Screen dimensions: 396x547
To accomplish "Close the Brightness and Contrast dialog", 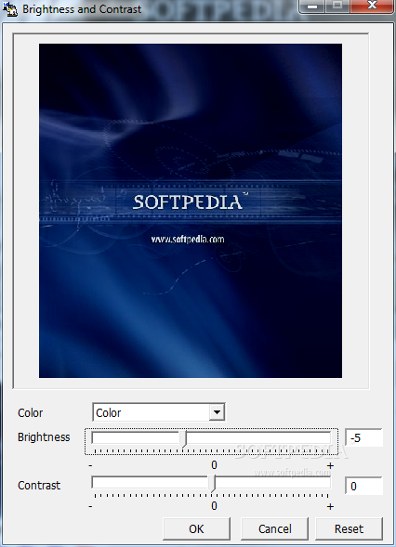I will [x=372, y=7].
